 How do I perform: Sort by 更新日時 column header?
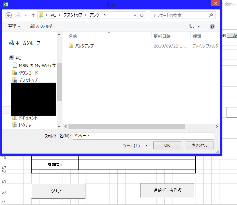(x=162, y=36)
